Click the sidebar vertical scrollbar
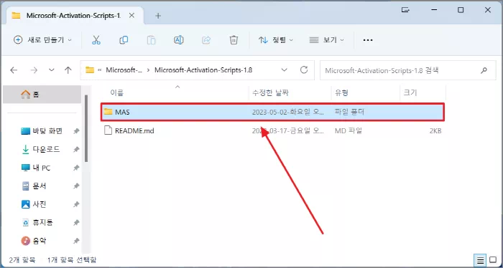 [86, 128]
